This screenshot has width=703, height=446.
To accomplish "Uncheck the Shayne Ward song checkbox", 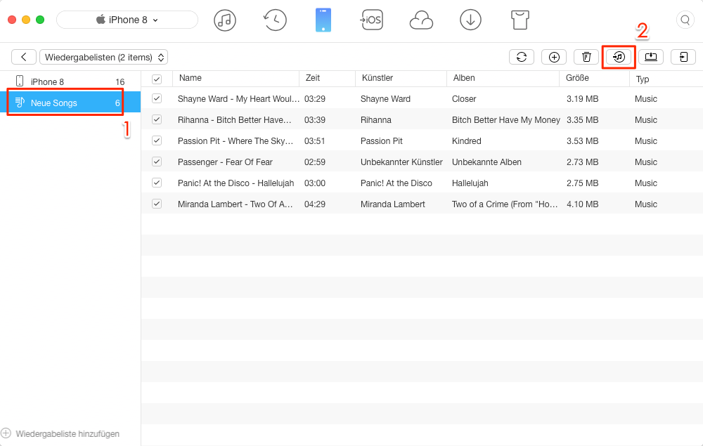I will 157,98.
